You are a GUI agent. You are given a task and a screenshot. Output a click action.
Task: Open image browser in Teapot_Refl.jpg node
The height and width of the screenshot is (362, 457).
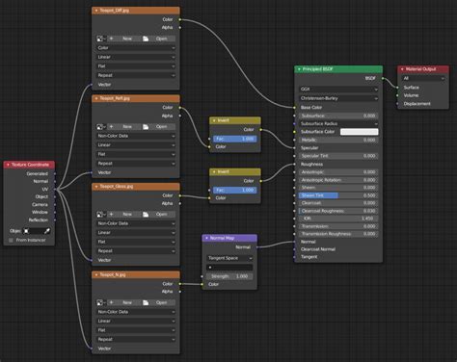tap(101, 127)
